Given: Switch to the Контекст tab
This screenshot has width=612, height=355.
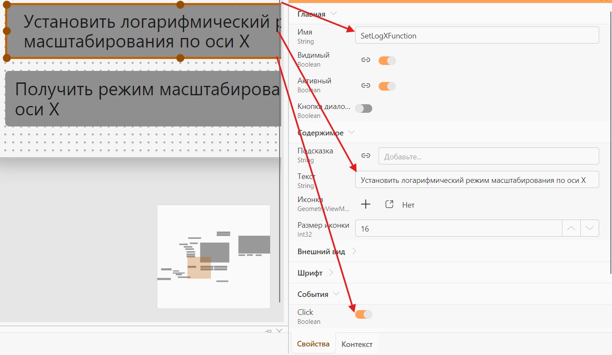Looking at the screenshot, I should pos(357,344).
